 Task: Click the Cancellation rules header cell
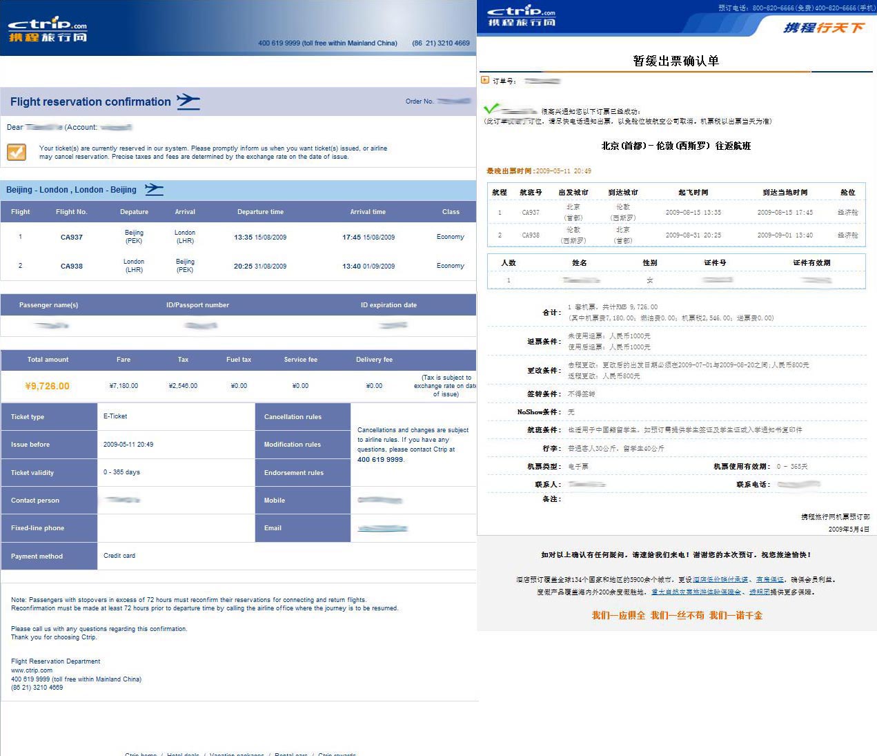(x=303, y=417)
